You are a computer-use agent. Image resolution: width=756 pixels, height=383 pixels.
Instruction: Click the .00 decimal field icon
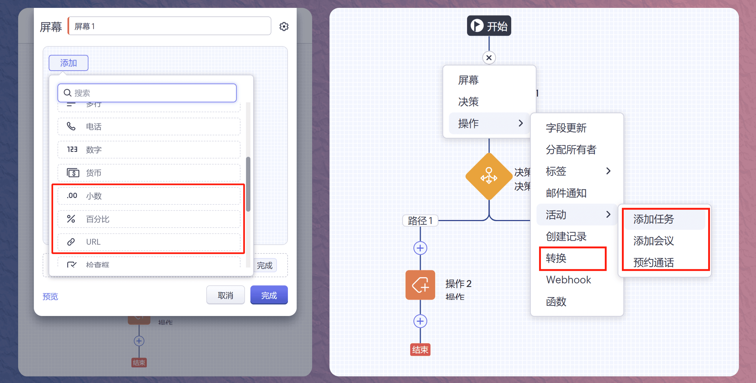(72, 196)
